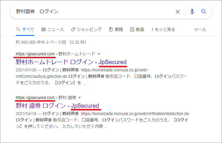Viewport: 222px width, 143px height.
Task: Open the 野村 證券 ログイン - JpSecured result
Action: coord(57,106)
